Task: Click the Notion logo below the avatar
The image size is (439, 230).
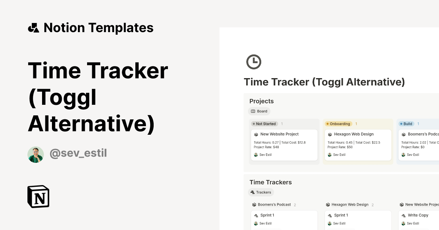Action: click(38, 197)
